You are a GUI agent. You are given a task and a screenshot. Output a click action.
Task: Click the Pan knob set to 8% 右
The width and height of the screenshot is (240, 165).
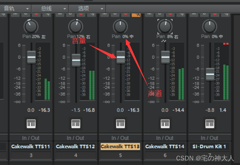165,26
